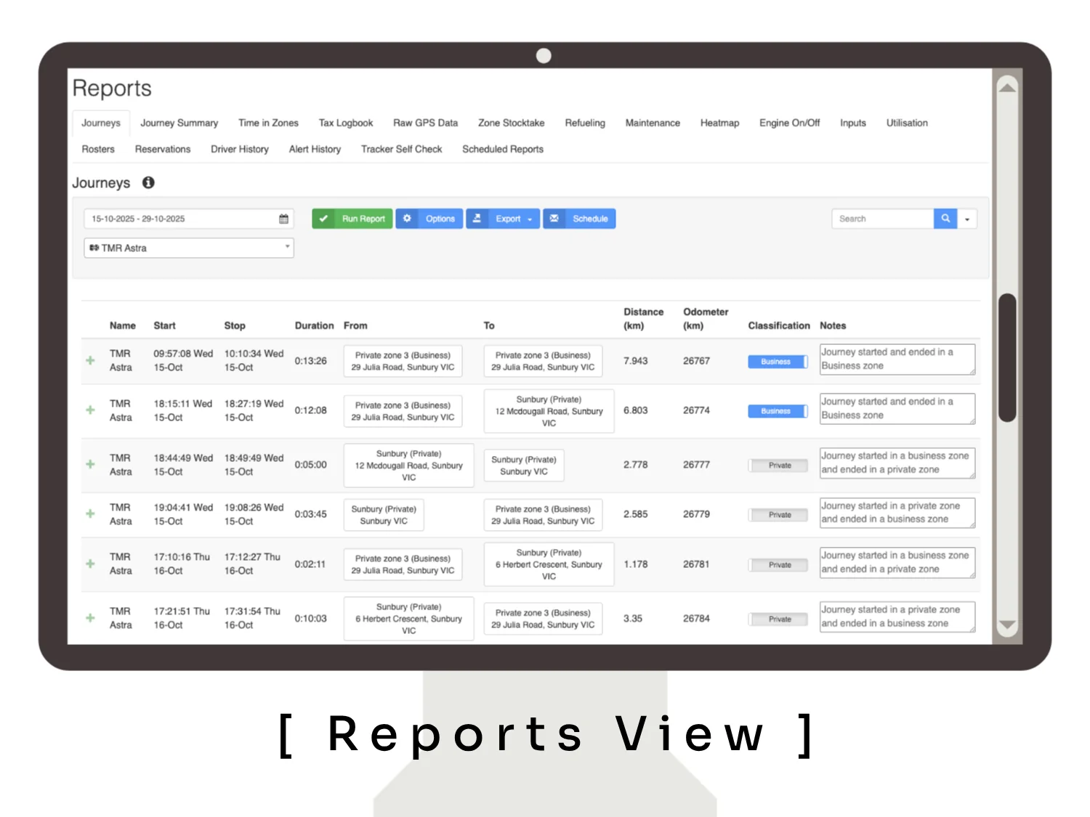Image resolution: width=1090 pixels, height=817 pixels.
Task: Click the green checkmark Run Report icon
Action: (x=323, y=219)
